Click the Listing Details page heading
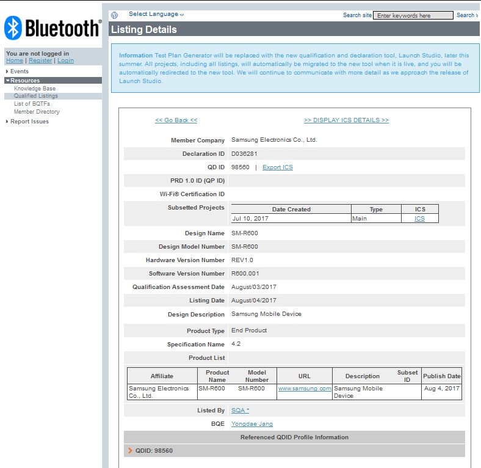This screenshot has width=481, height=468. (144, 29)
